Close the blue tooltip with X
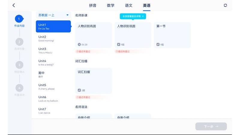The height and width of the screenshot is (135, 240). 143,16
